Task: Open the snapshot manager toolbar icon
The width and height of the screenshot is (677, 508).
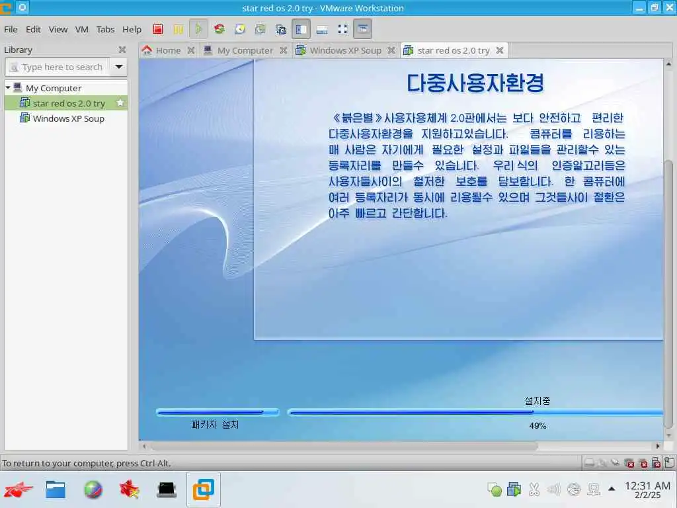Action: click(280, 29)
